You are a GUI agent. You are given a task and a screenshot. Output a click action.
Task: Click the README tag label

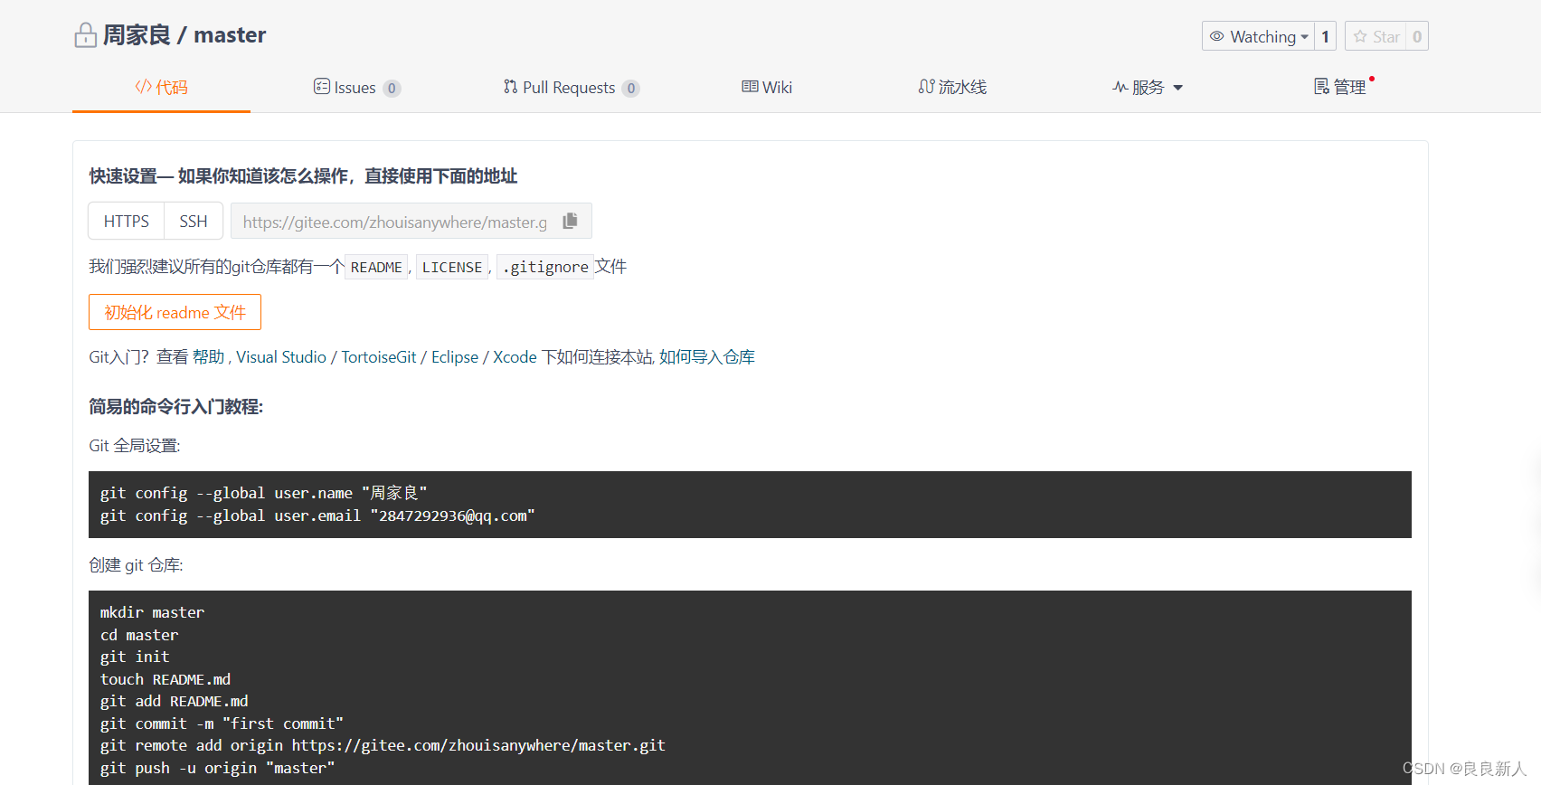click(376, 267)
